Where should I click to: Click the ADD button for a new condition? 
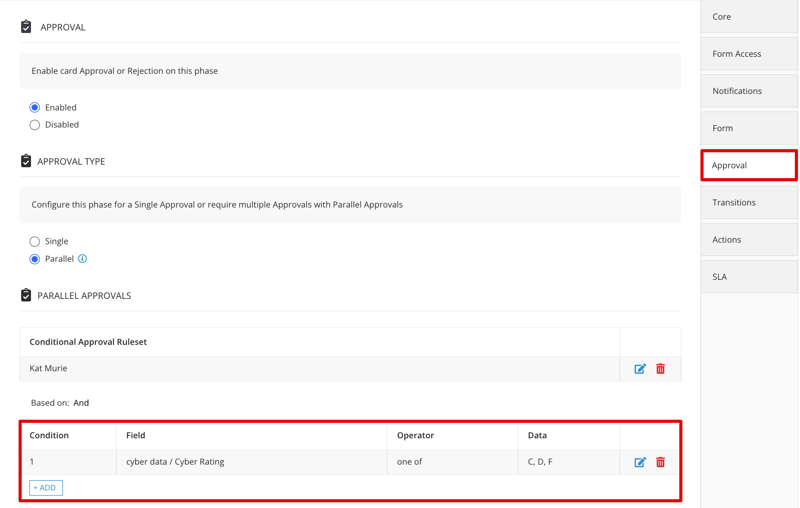pos(45,487)
